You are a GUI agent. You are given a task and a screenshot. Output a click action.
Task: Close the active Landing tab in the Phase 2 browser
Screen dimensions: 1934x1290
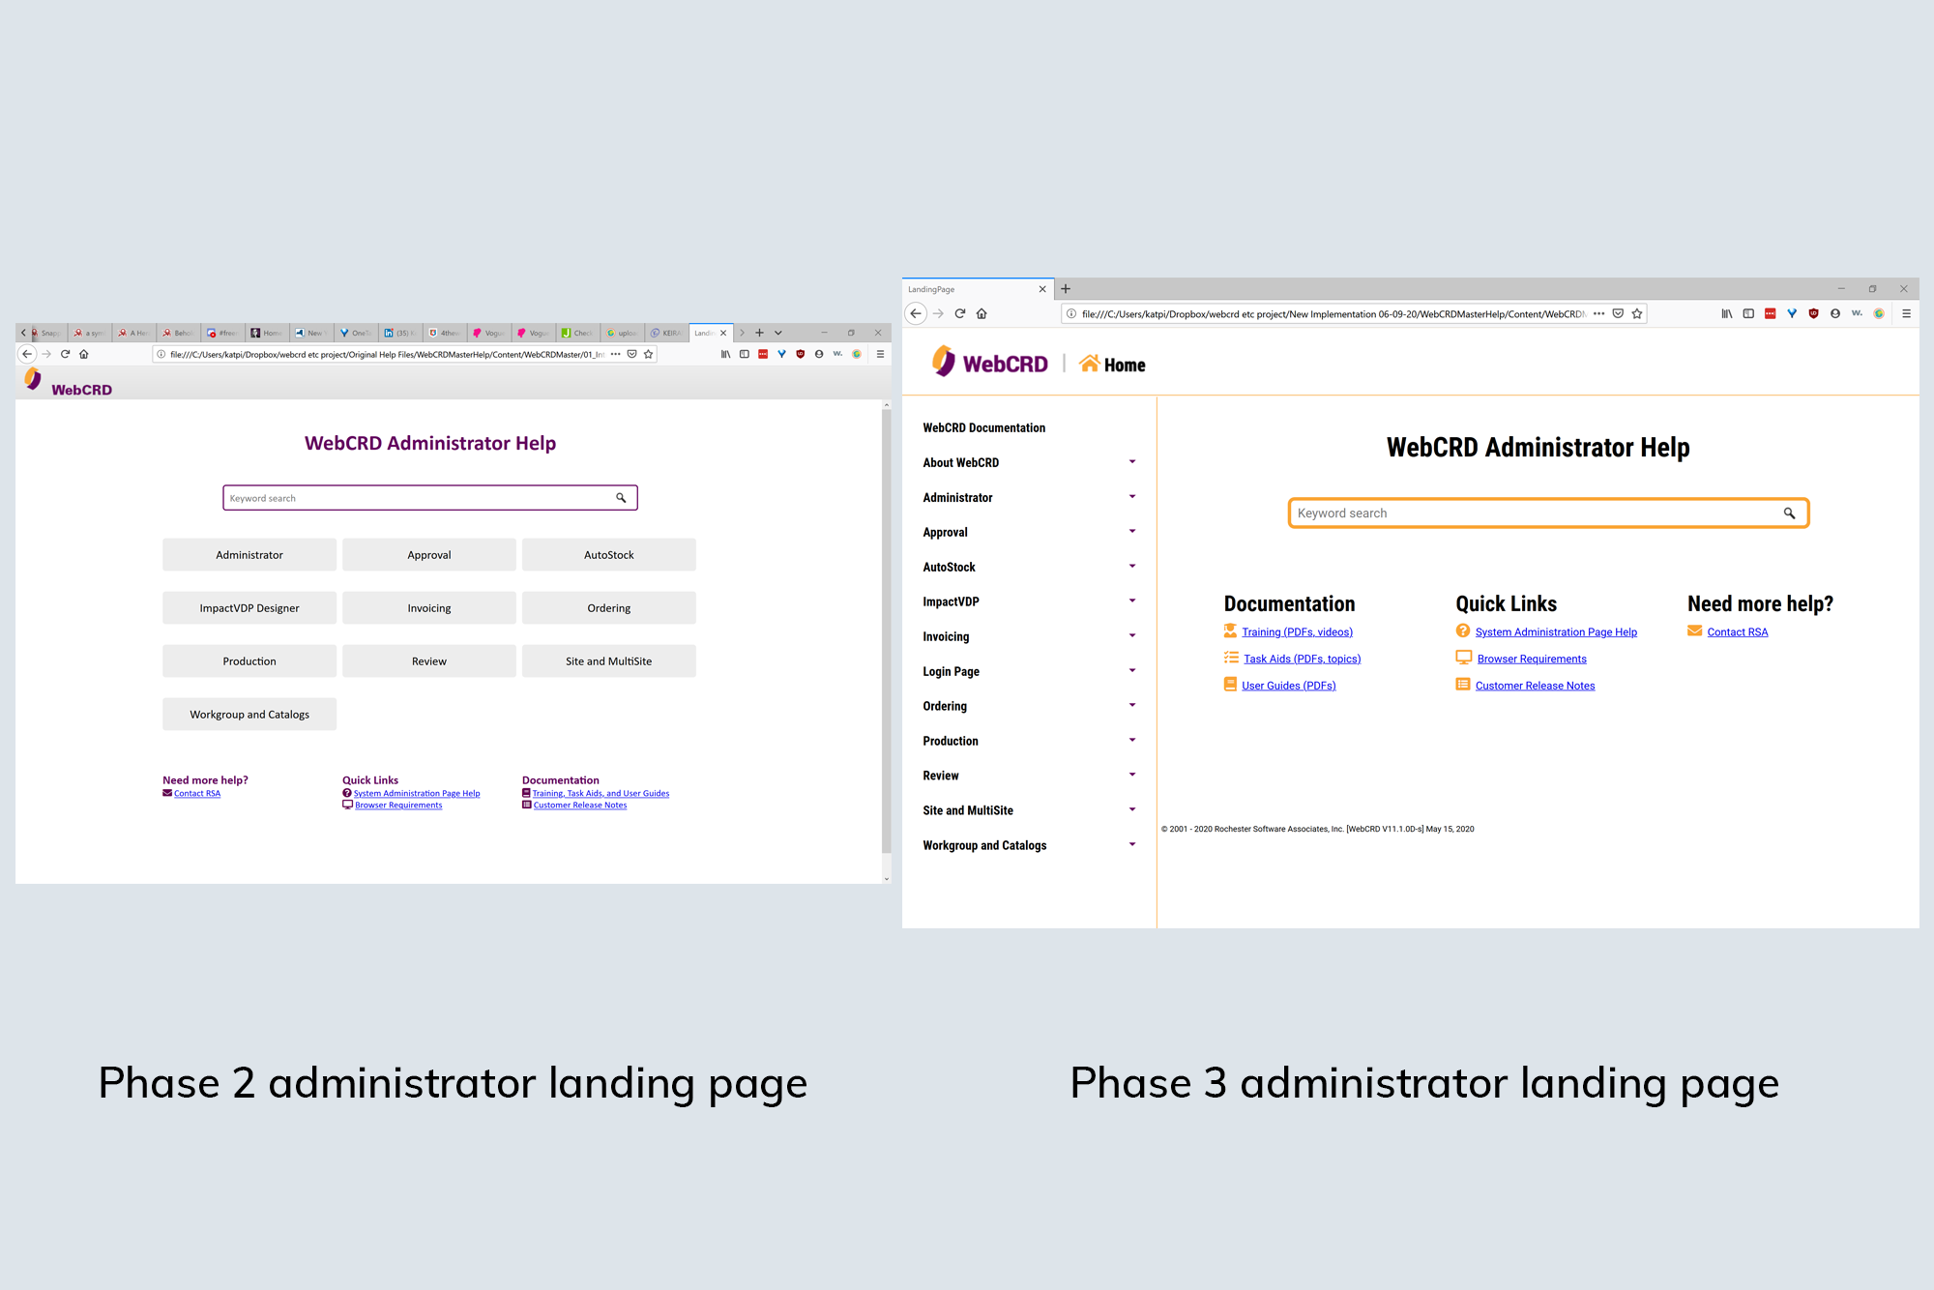(x=723, y=333)
